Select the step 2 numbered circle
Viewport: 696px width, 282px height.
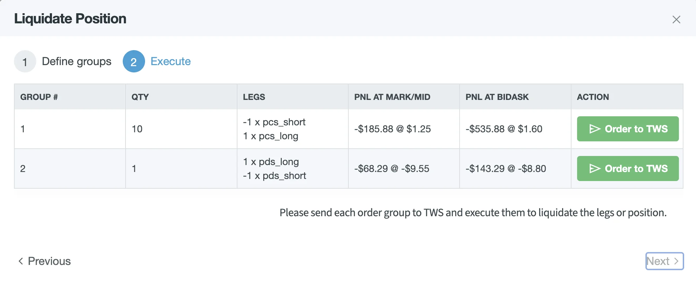pos(134,61)
